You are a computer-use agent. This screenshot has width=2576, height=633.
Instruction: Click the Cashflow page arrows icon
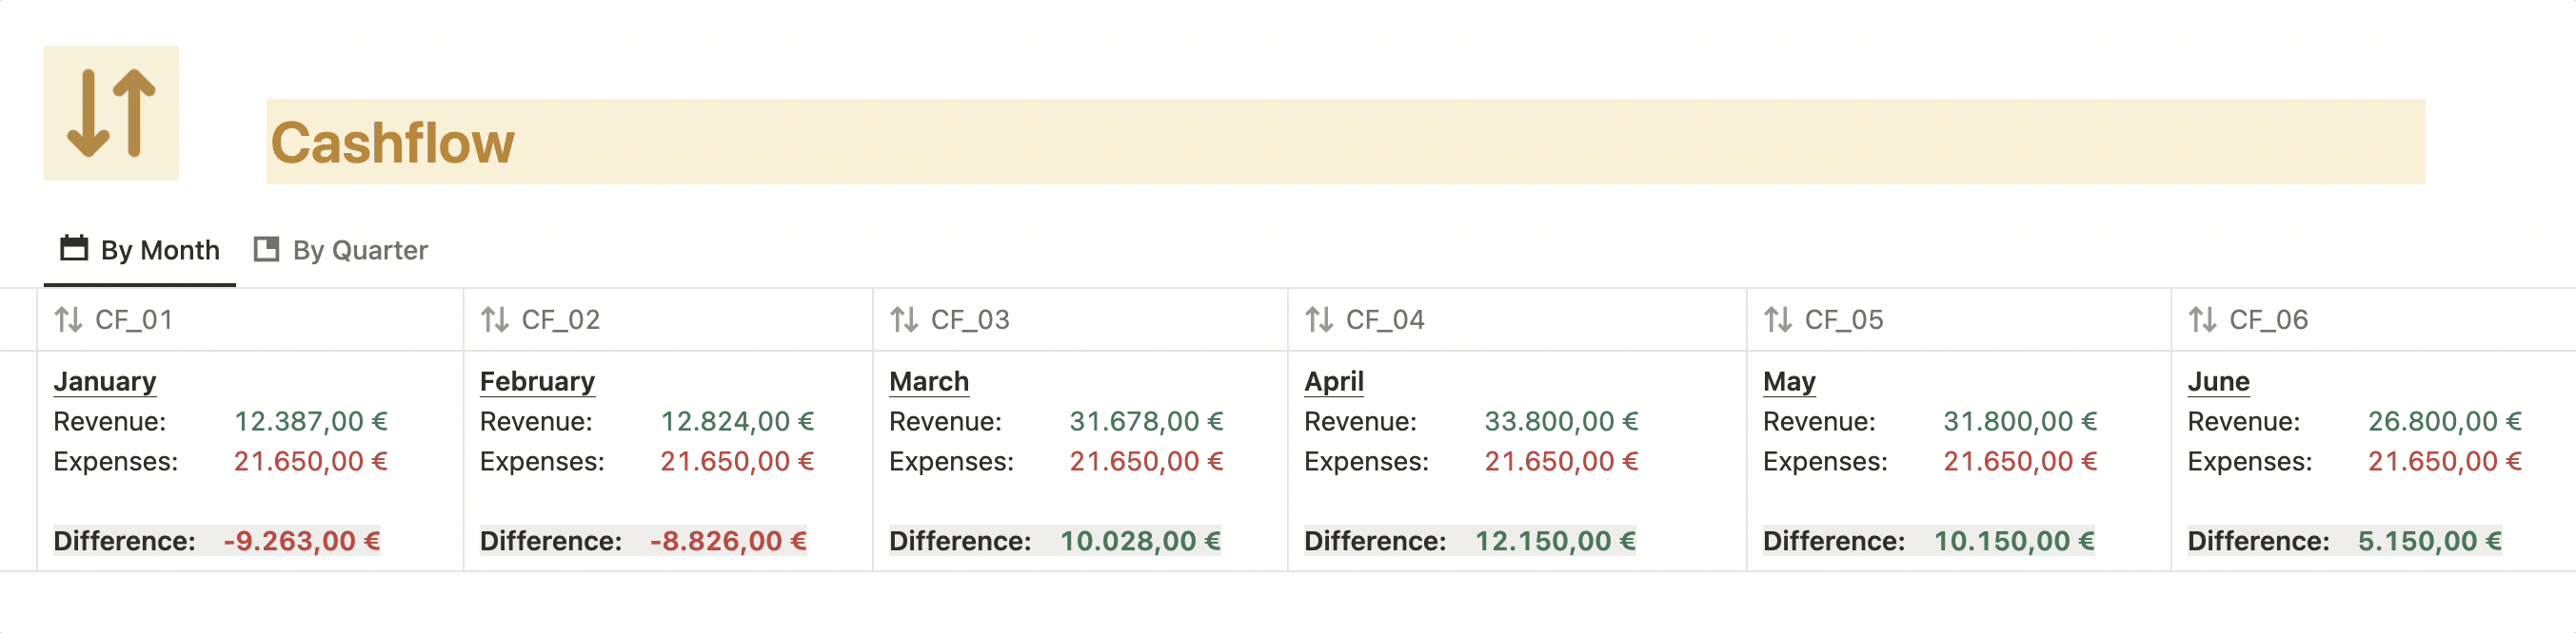tap(111, 113)
